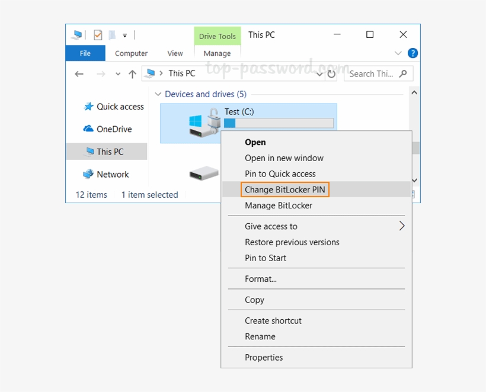Open the Give access to submenu
The height and width of the screenshot is (392, 486).
[316, 226]
